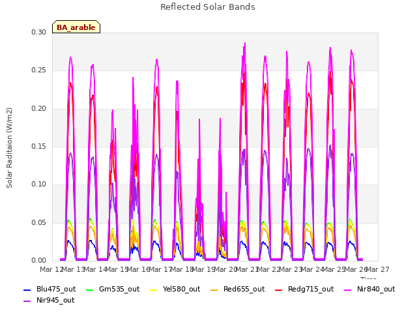The height and width of the screenshot is (313, 417).
Task: Click the 0.25 y-axis tick label
Action: pos(39,70)
